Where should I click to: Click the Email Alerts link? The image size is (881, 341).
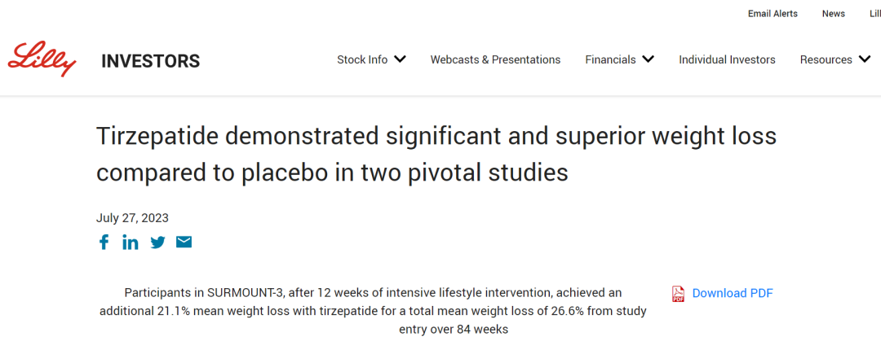point(773,14)
